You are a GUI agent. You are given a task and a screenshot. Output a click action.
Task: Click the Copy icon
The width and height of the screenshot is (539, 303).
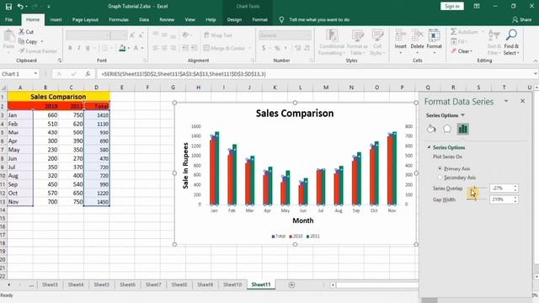(x=21, y=41)
